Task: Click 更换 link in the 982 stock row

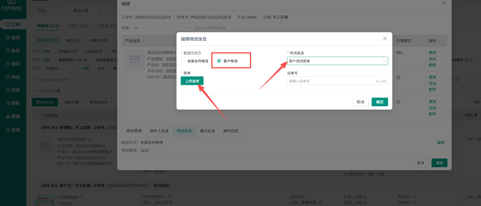Action: (x=432, y=53)
